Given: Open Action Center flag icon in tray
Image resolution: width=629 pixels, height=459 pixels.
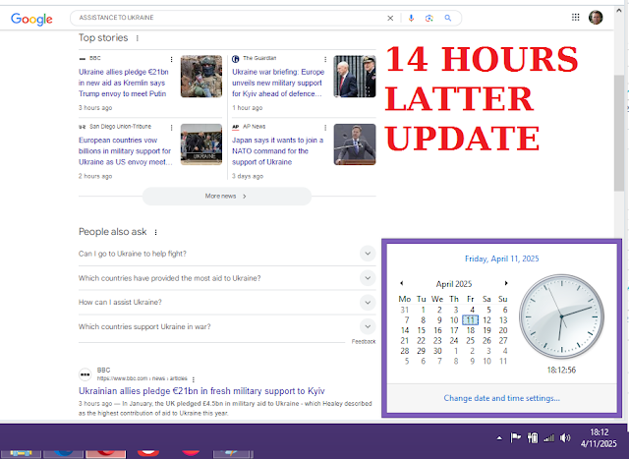Looking at the screenshot, I should 515,437.
